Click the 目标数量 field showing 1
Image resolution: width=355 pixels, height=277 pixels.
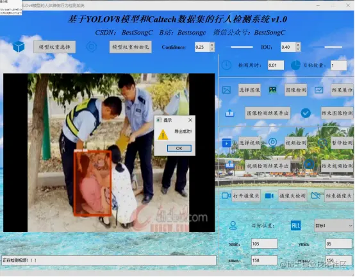click(338, 65)
